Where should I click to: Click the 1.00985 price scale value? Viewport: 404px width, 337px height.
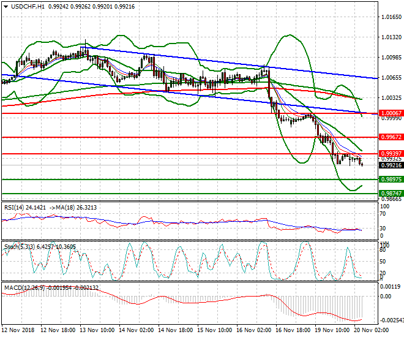pyautogui.click(x=391, y=58)
